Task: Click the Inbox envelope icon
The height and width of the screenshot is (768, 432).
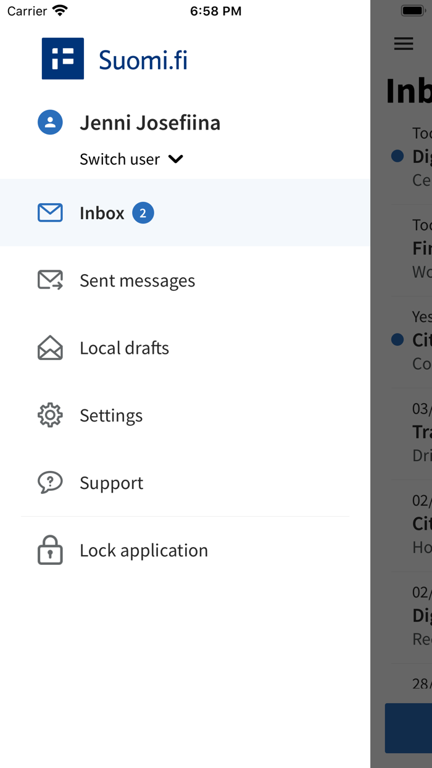Action: (50, 213)
